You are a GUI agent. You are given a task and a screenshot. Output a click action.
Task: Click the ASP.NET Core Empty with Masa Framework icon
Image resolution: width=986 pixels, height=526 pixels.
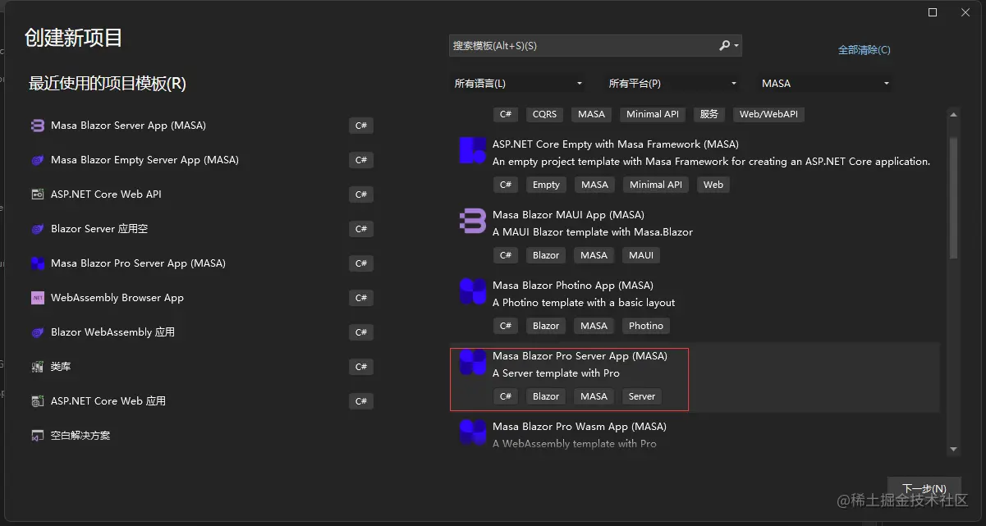tap(473, 151)
